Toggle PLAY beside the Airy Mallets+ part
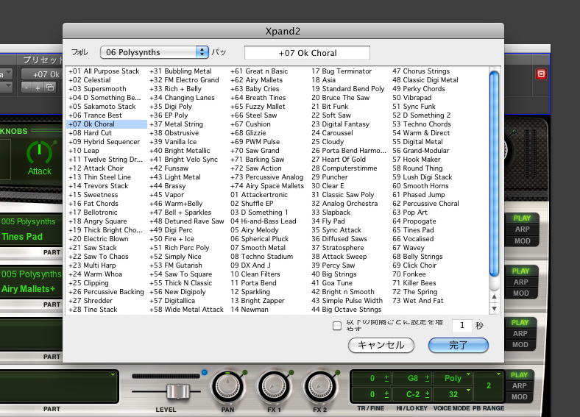The height and width of the screenshot is (417, 580). tap(520, 271)
